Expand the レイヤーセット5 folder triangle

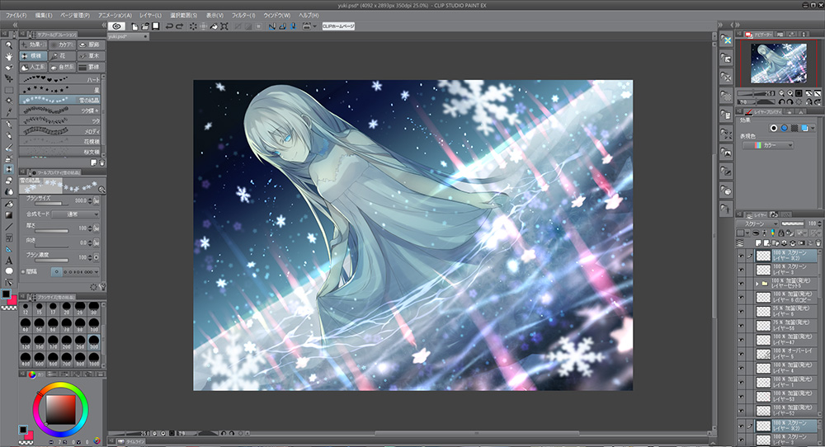[757, 284]
